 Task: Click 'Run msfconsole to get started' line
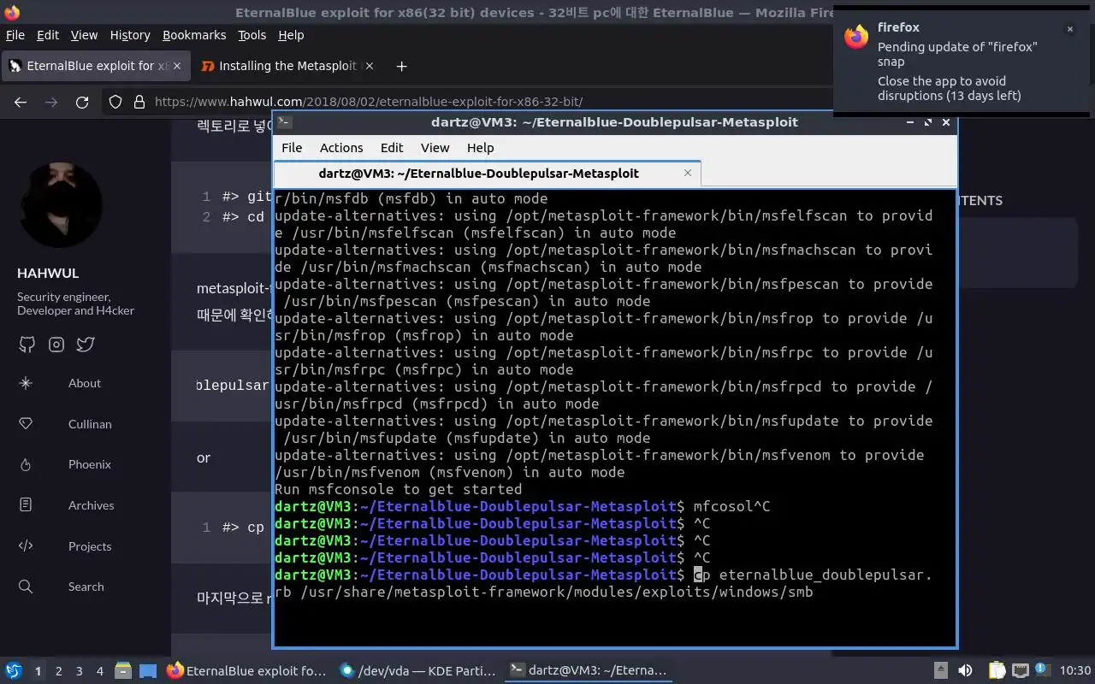(398, 489)
